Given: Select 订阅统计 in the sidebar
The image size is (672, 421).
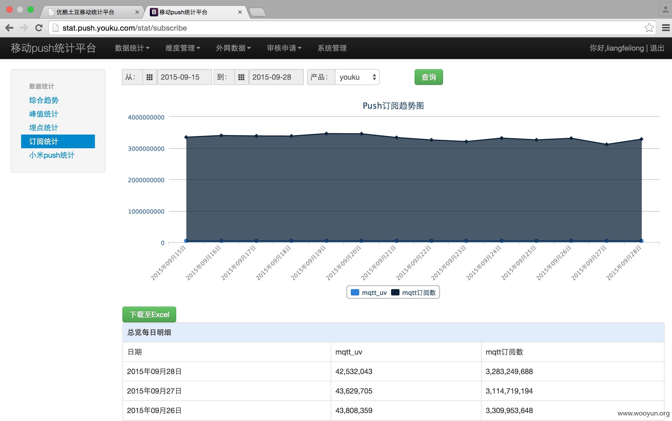Looking at the screenshot, I should tap(58, 141).
